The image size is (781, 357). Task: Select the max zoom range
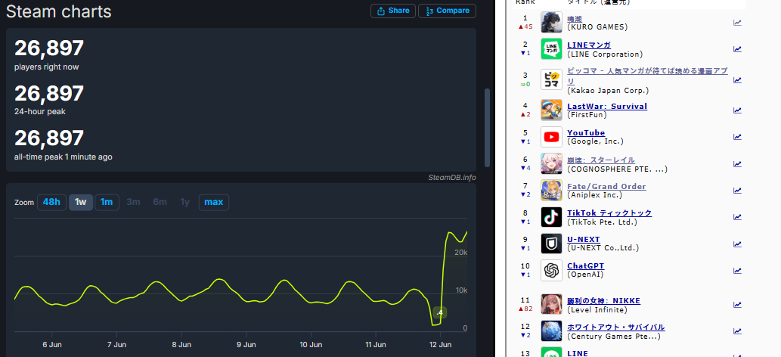[214, 203]
